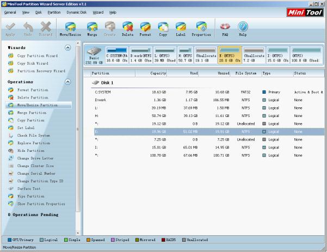327x252 pixels.
Task: Select I: 15.0 GB block in disk map
Action: (278, 55)
